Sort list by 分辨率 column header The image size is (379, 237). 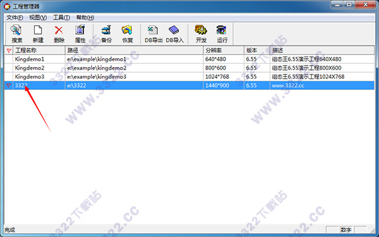(x=224, y=51)
